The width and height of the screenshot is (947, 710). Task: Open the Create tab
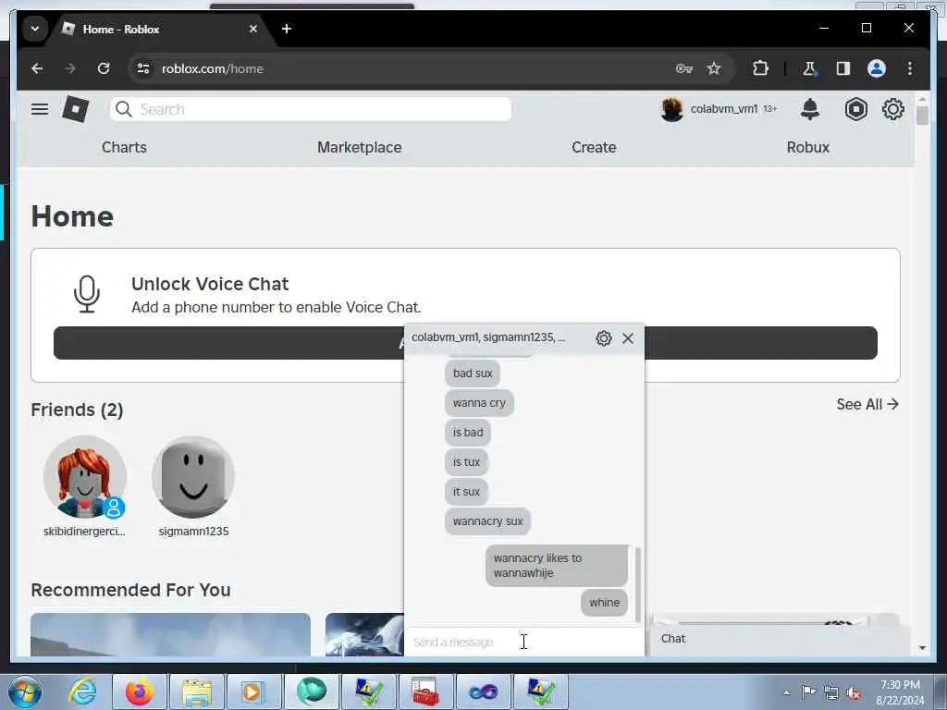click(x=594, y=147)
